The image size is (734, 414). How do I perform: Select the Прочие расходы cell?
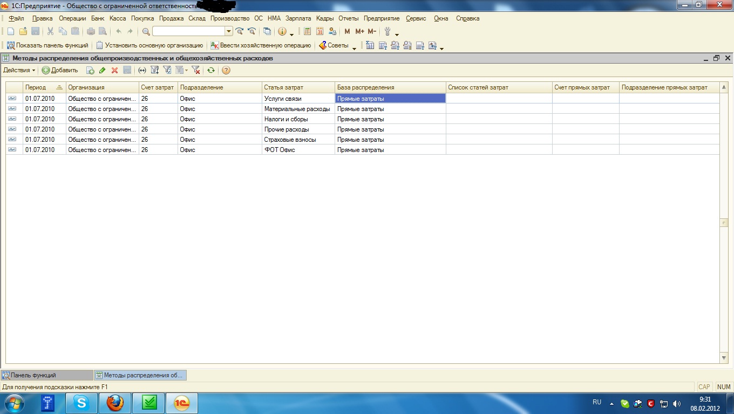tap(298, 129)
